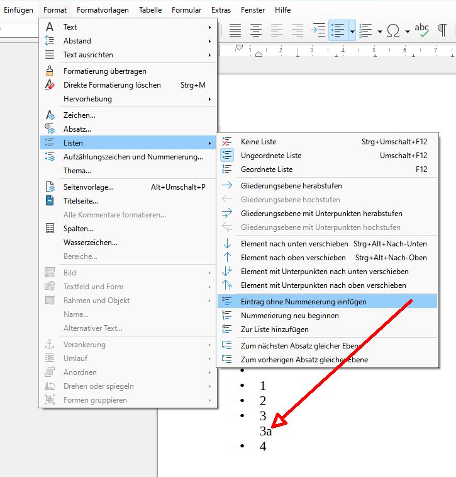Click the Omega special character icon

click(x=394, y=30)
